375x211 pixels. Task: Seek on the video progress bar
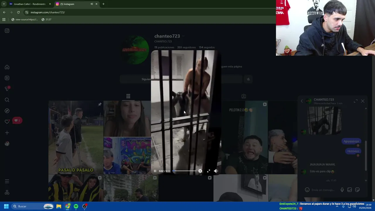click(x=184, y=171)
